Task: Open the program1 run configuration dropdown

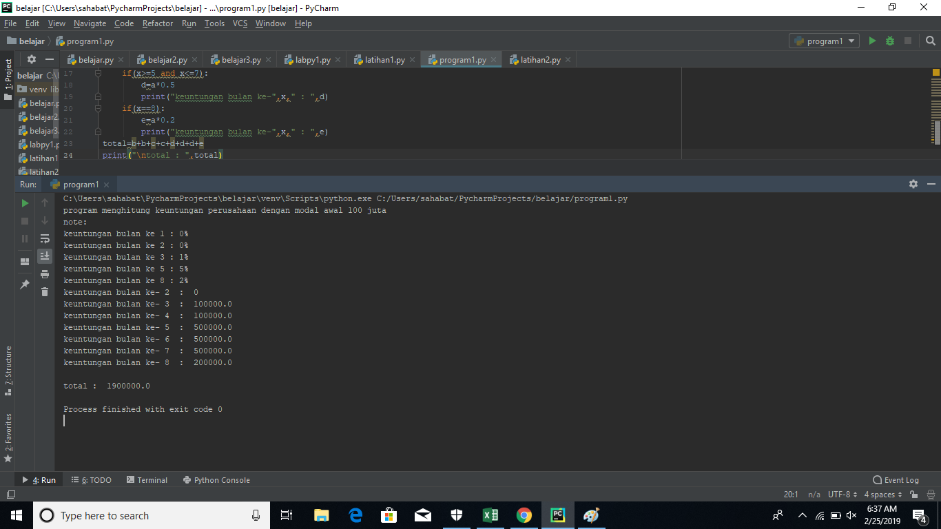Action: point(824,41)
